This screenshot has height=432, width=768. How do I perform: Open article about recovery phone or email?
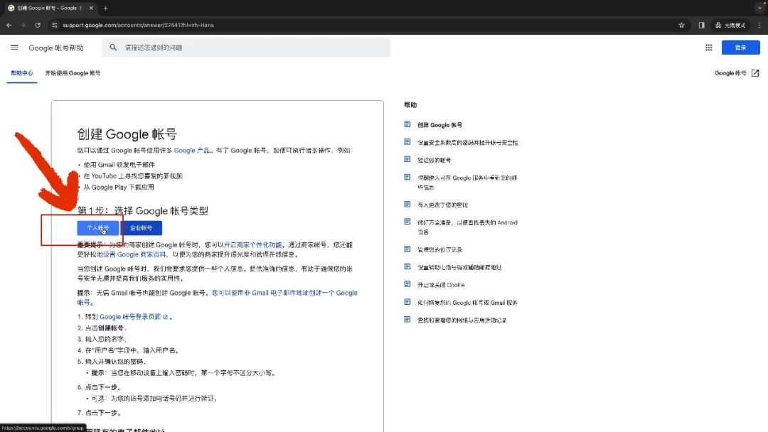pyautogui.click(x=459, y=267)
